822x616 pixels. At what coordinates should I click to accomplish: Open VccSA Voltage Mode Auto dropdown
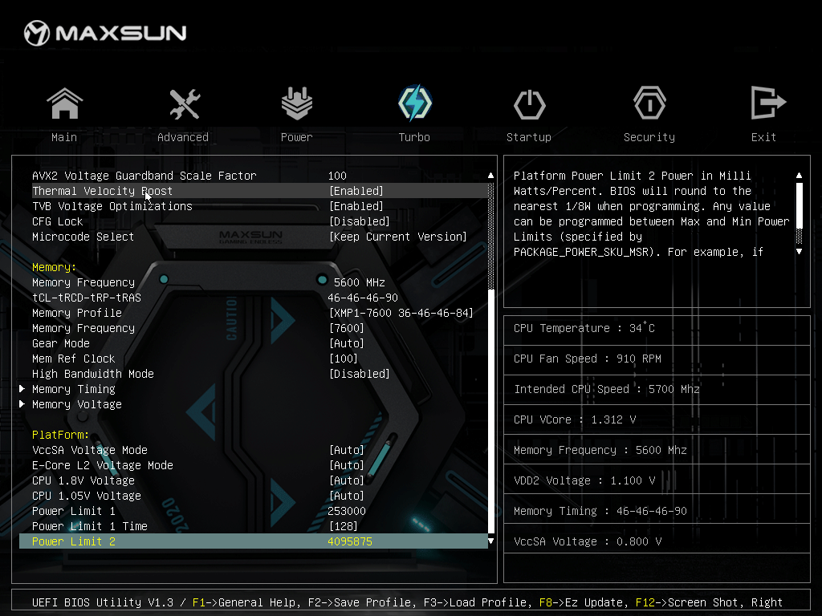coord(346,450)
